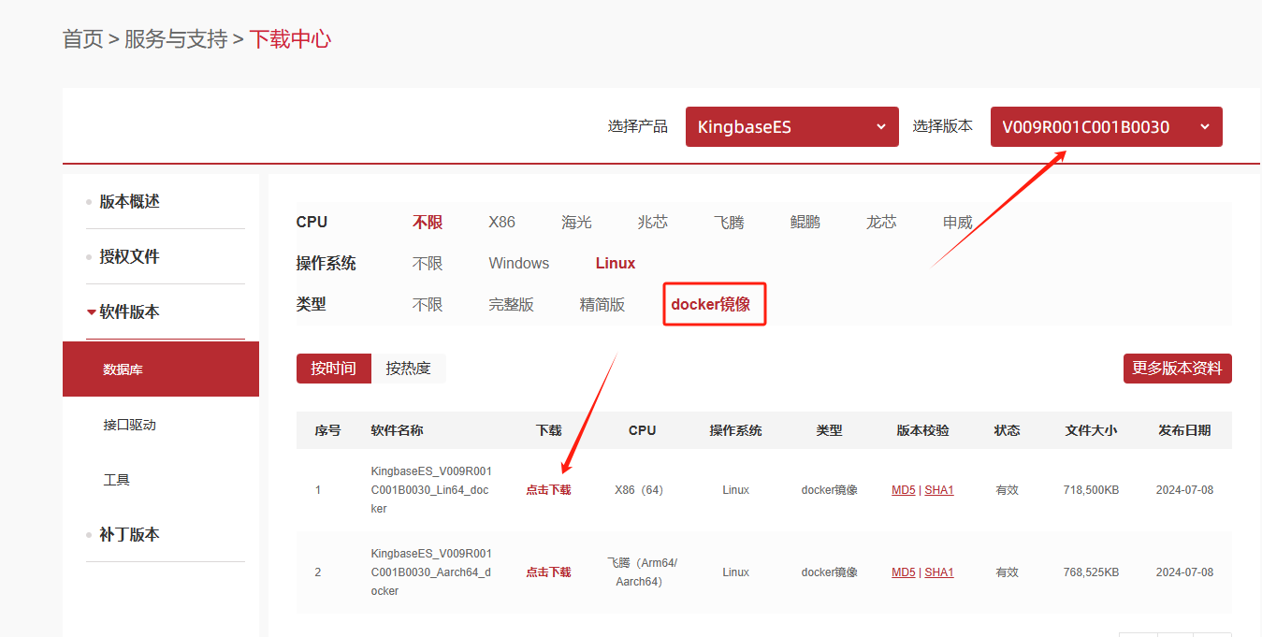The width and height of the screenshot is (1262, 637).
Task: Click the 更多版本资料 button
Action: 1177,369
